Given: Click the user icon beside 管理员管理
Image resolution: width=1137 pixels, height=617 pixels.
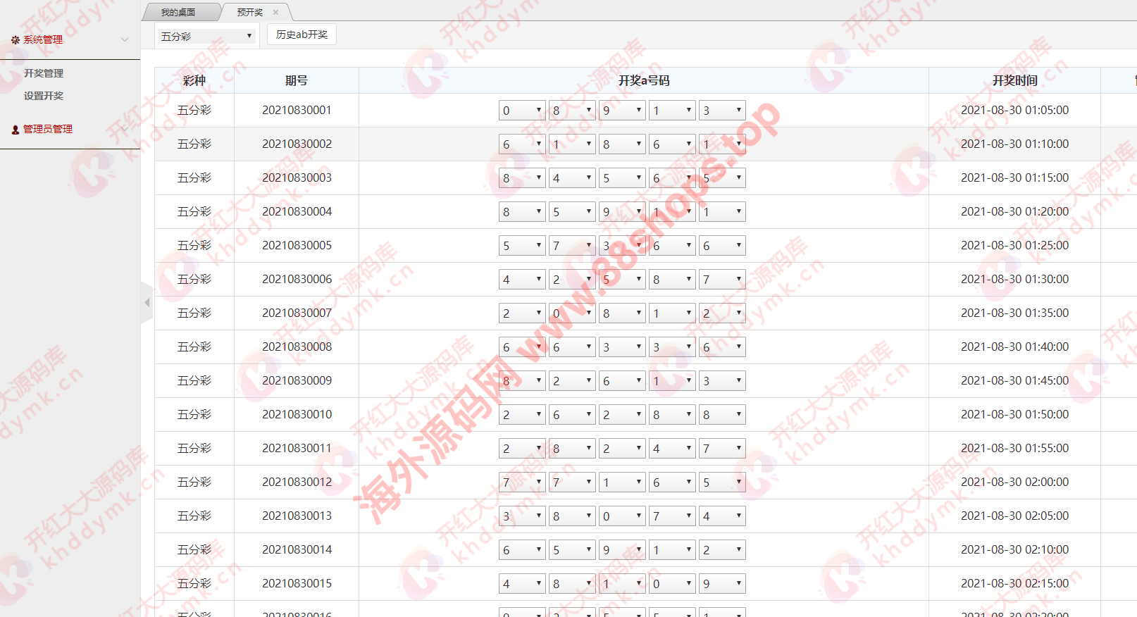Looking at the screenshot, I should coord(15,130).
